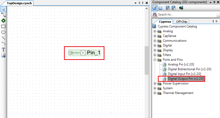Select the line drawing tool
Image resolution: width=220 pixels, height=118 pixels.
point(3,38)
